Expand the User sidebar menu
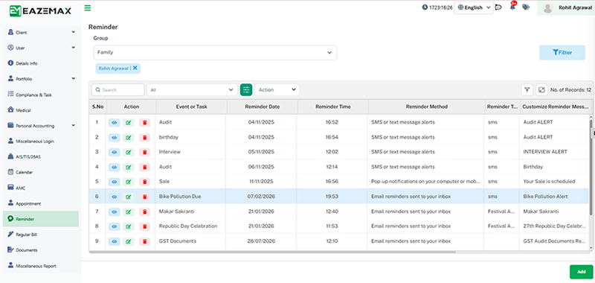This screenshot has width=595, height=283. pyautogui.click(x=41, y=48)
